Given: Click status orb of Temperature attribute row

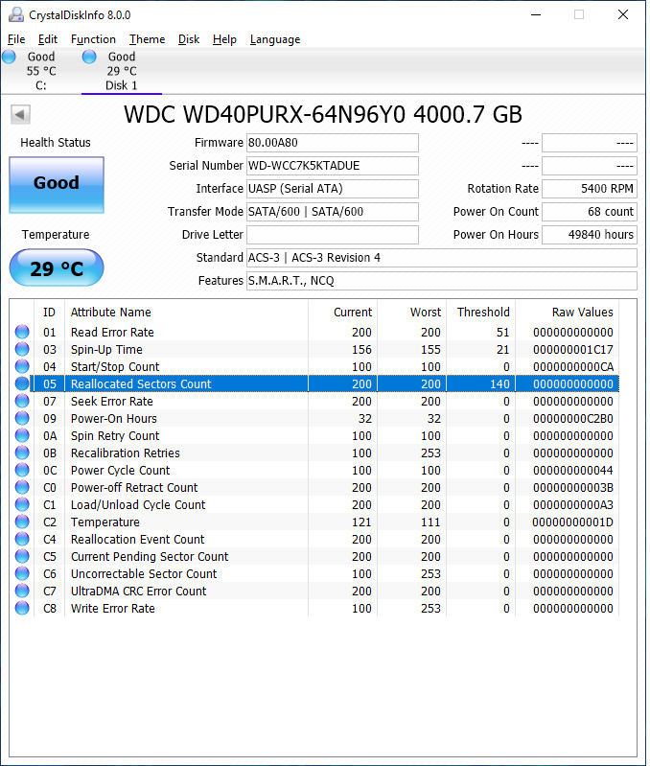Looking at the screenshot, I should click(22, 522).
